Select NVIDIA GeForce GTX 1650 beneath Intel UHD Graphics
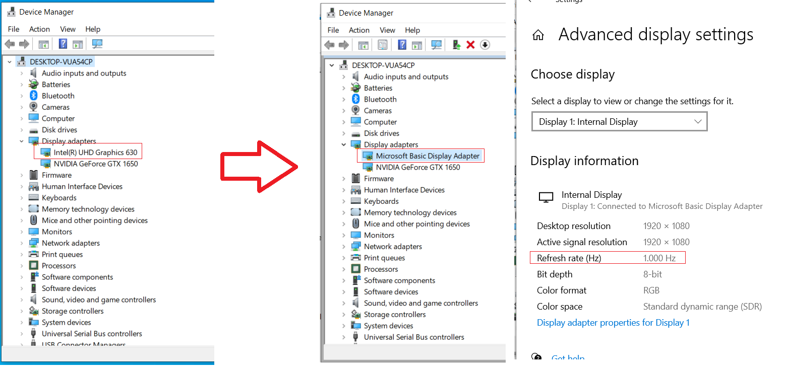Screen dimensions: 785x372 coord(96,164)
